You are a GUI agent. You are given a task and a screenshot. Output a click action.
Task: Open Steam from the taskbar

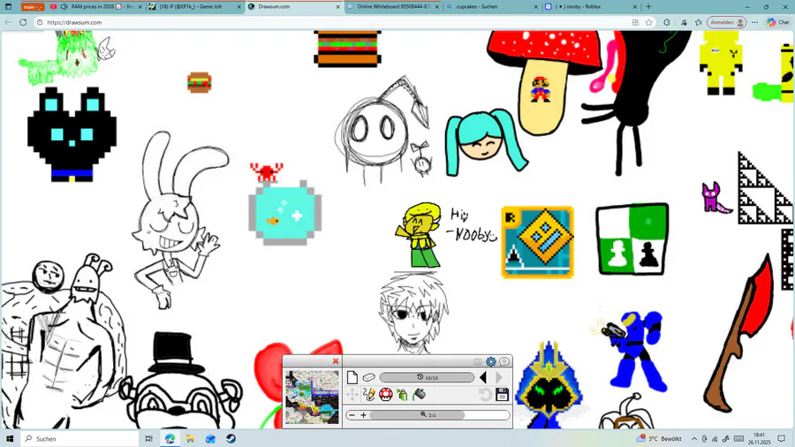tap(231, 438)
